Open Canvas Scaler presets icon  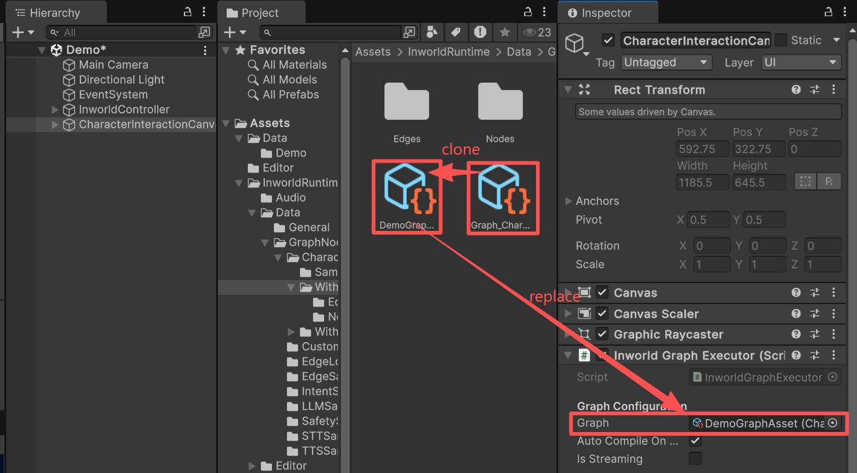815,314
